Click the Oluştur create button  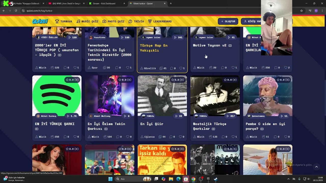[x=228, y=21]
